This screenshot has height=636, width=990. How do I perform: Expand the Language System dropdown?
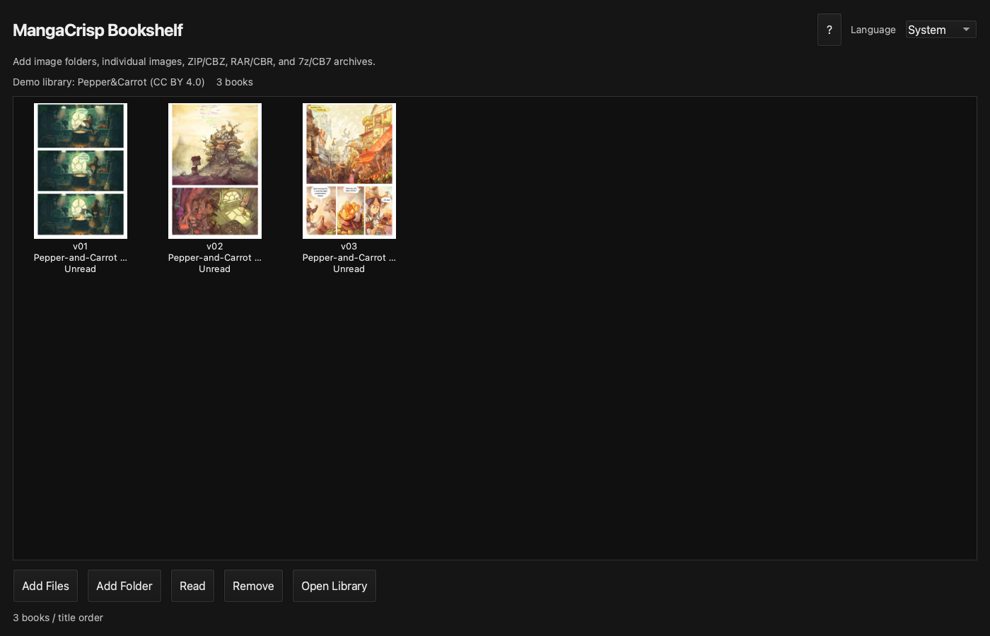[x=940, y=30]
